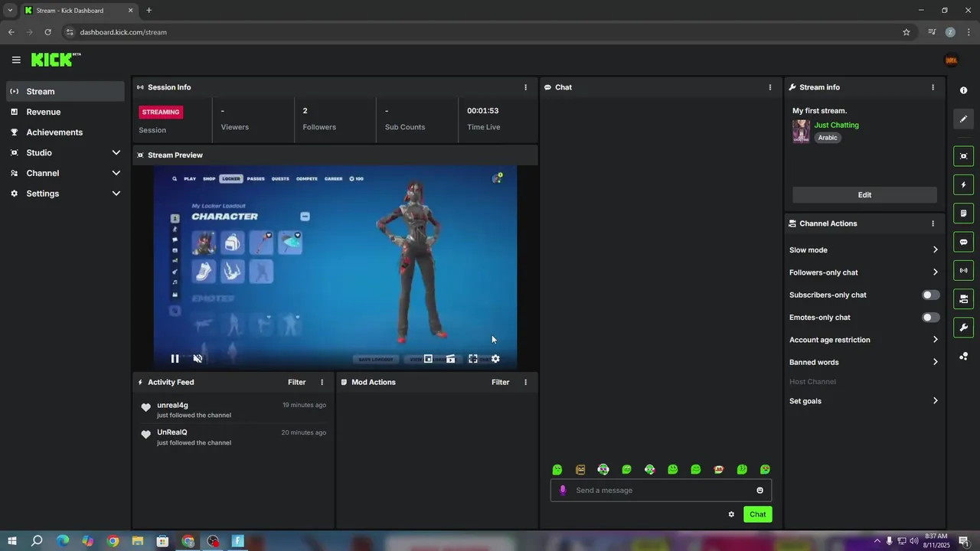Viewport: 980px width, 551px height.
Task: Click the Edit stream info button
Action: [864, 195]
